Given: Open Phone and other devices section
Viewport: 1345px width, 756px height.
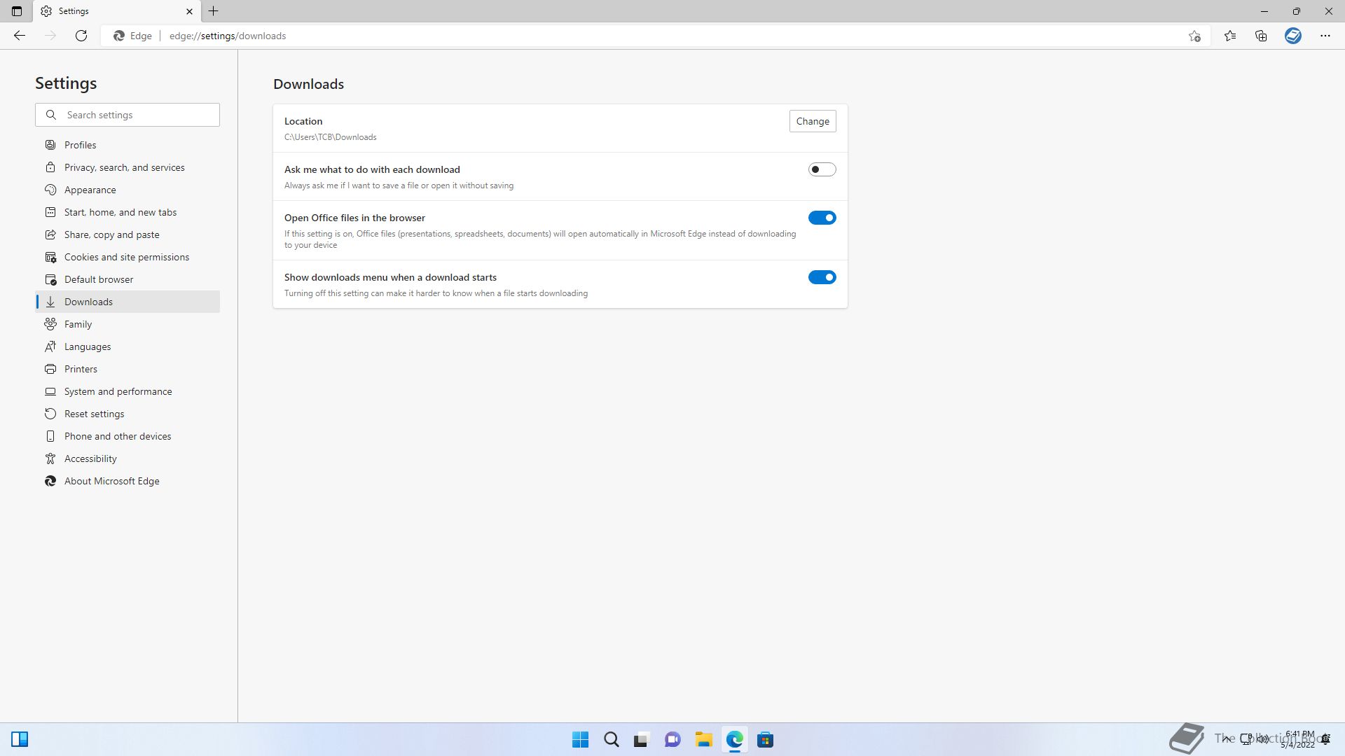Looking at the screenshot, I should click(x=127, y=436).
